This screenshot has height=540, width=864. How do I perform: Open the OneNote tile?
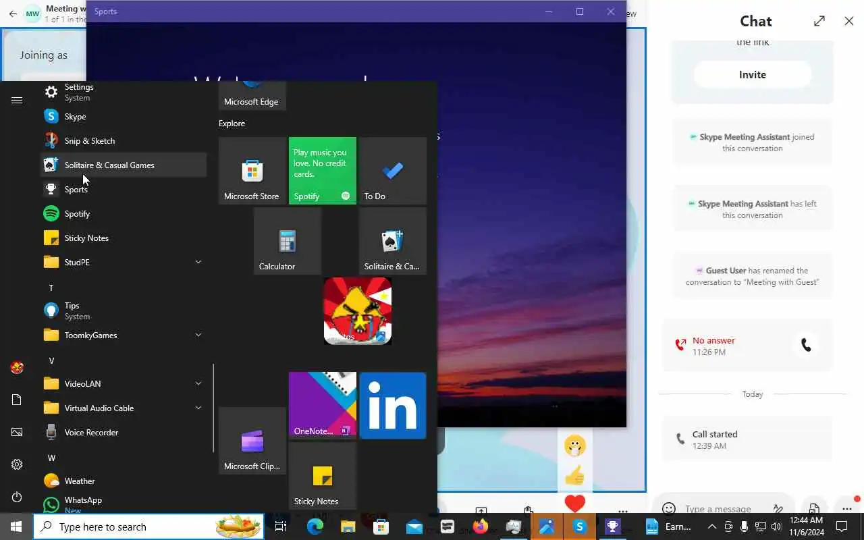tap(323, 406)
